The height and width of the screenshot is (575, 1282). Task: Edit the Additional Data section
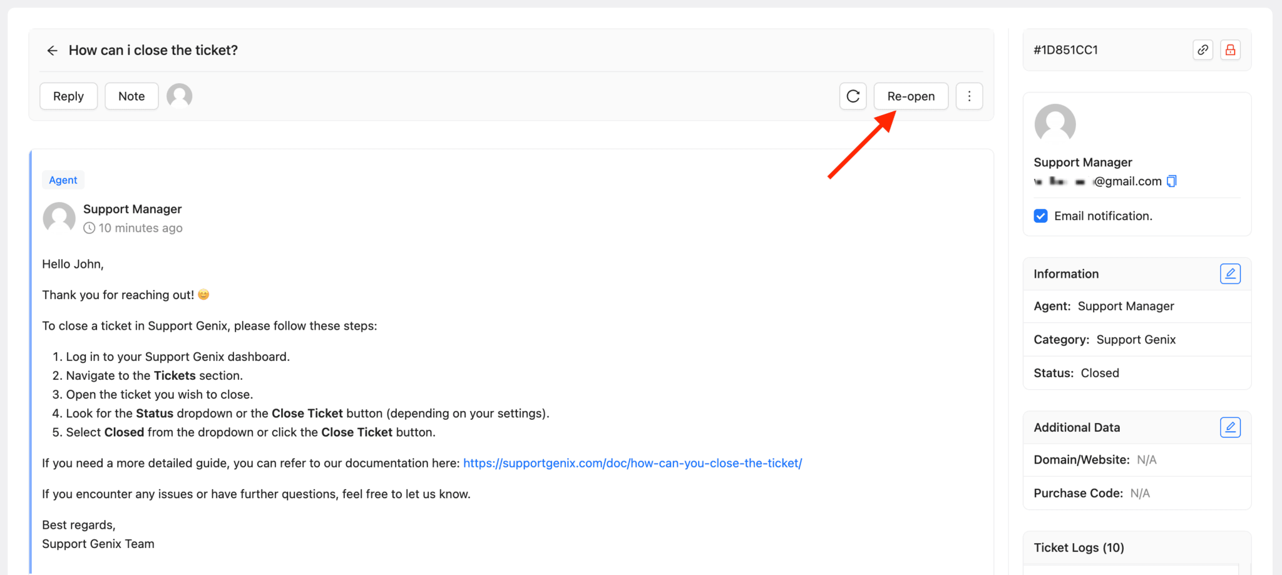[x=1230, y=427]
